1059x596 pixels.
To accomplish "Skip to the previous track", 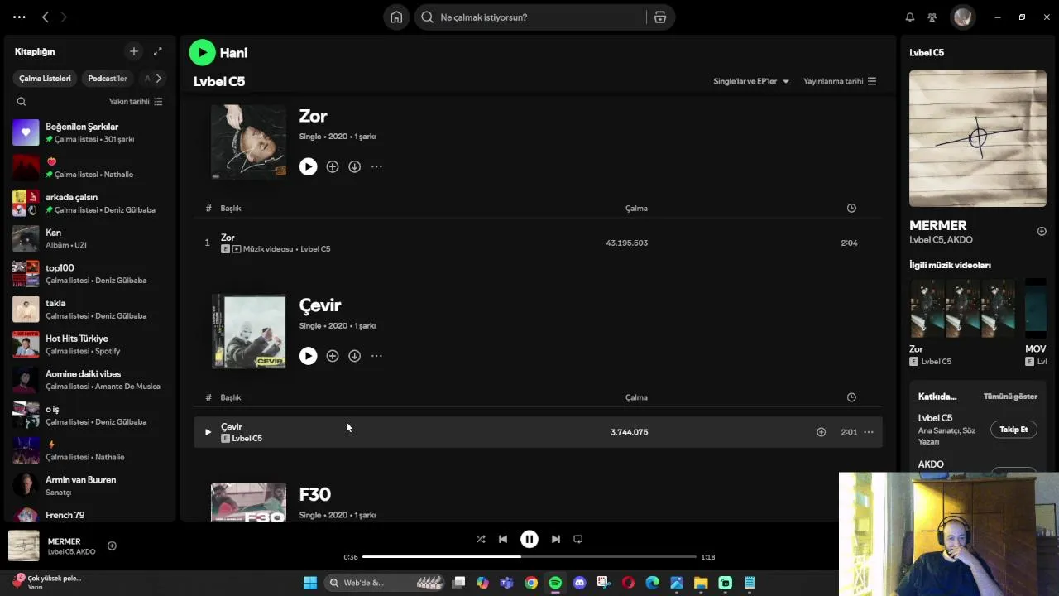I will (x=503, y=539).
